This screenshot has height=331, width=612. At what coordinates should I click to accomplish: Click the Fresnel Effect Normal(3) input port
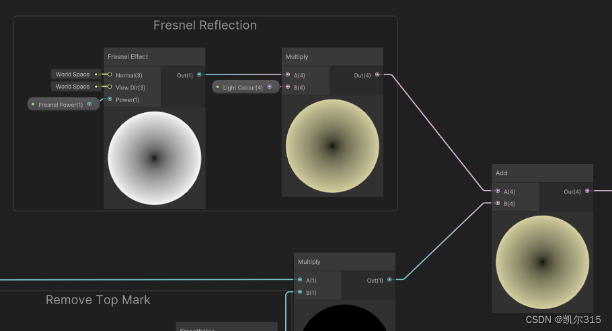tap(110, 75)
